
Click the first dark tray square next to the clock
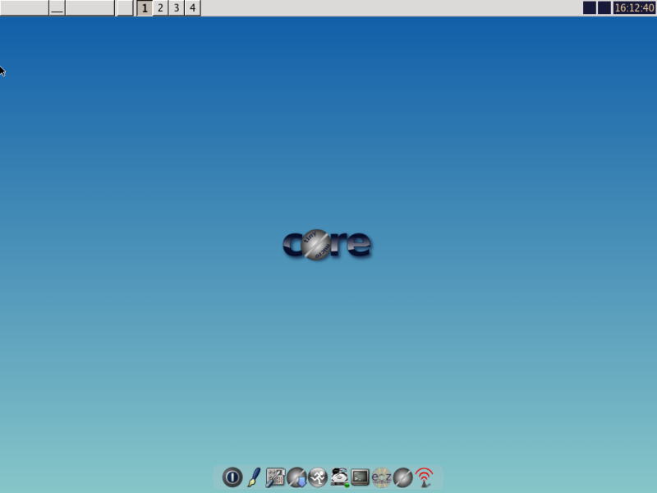click(x=589, y=8)
